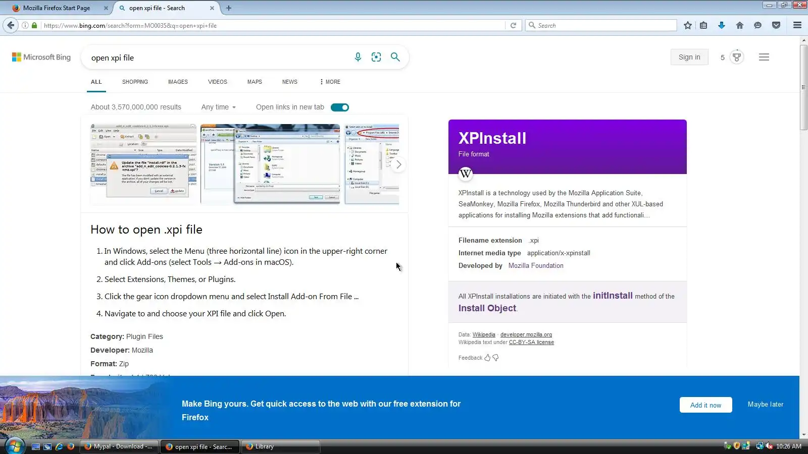Viewport: 808px width, 454px height.
Task: Toggle the Open links in new tab switch
Action: pyautogui.click(x=340, y=107)
